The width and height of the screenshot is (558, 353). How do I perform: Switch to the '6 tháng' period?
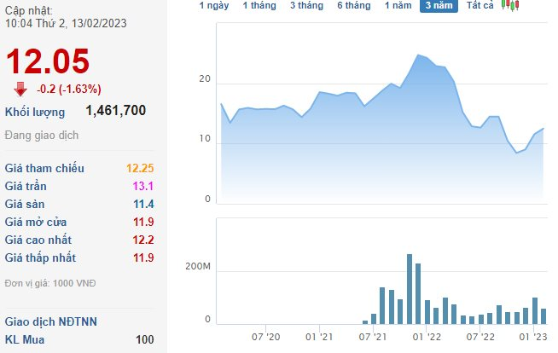point(353,5)
